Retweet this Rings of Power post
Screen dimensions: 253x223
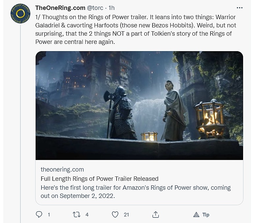click(76, 214)
